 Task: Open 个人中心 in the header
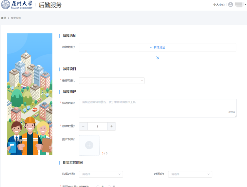point(219,5)
